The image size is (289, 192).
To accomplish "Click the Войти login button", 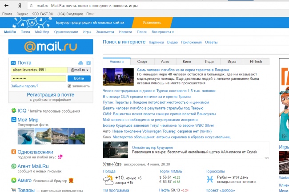I will coord(79,78).
